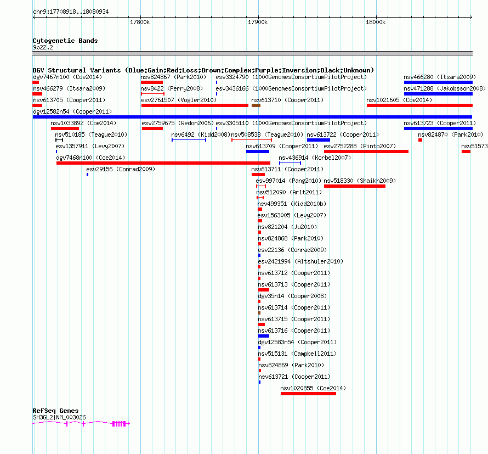This screenshot has width=488, height=454.
Task: Open variant dgv7467n100 (Coe2014)
Action: (67, 77)
